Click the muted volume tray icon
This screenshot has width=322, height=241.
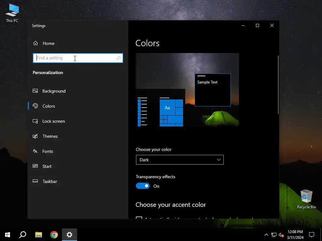click(281, 235)
